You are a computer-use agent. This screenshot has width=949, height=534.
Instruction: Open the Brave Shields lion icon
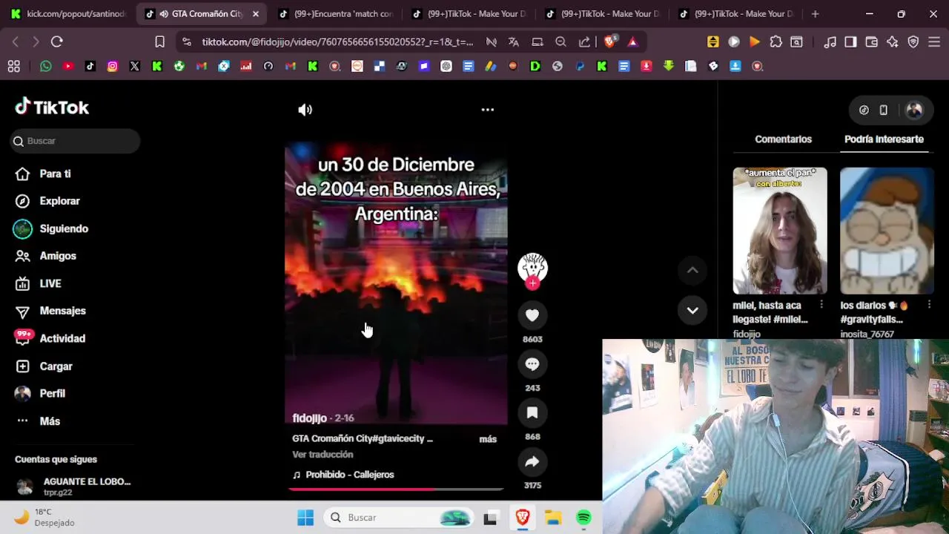coord(609,42)
